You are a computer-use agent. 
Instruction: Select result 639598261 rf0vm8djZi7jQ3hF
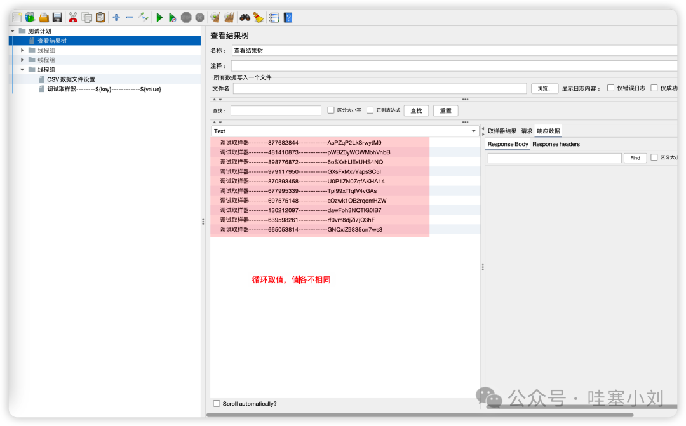coord(297,220)
